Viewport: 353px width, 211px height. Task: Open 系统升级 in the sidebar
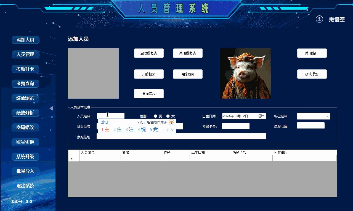25,156
